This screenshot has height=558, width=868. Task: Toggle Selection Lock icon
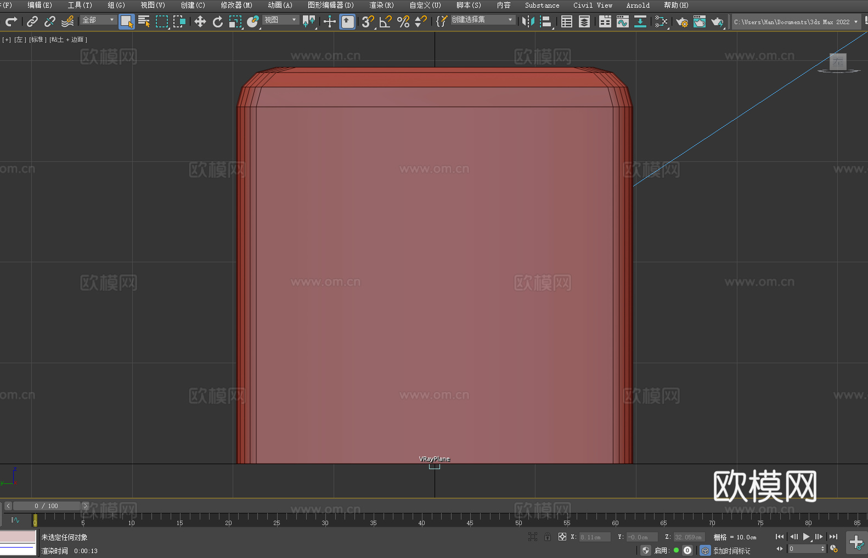coord(548,537)
